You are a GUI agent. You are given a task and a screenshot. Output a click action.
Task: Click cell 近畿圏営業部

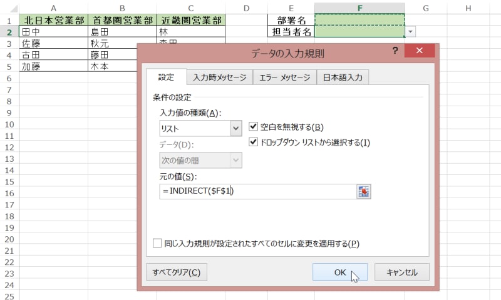pos(191,21)
